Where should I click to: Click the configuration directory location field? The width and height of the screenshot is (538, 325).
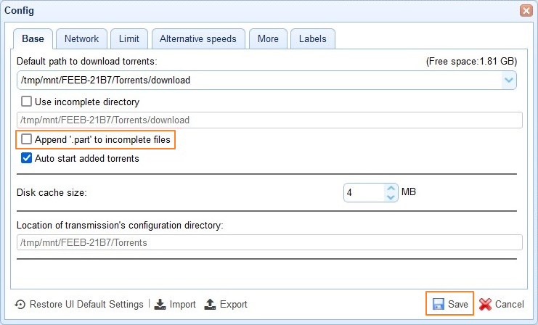269,243
